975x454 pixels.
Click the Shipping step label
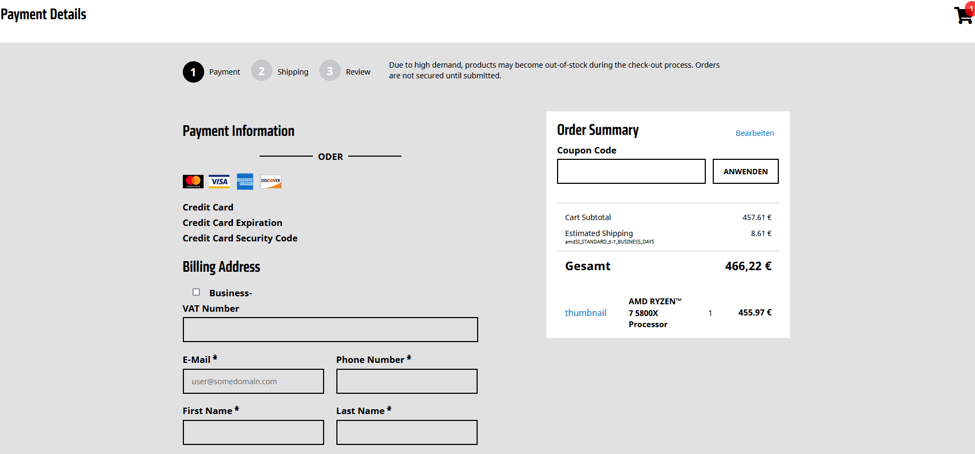293,72
